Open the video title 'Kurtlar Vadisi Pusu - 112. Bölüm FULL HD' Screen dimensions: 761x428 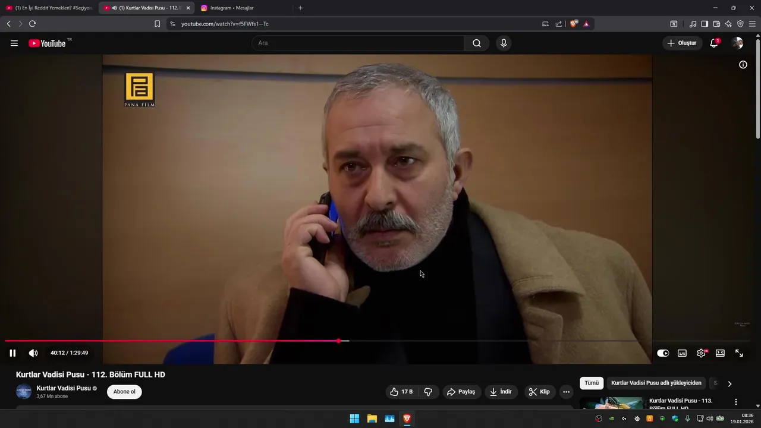coord(90,374)
